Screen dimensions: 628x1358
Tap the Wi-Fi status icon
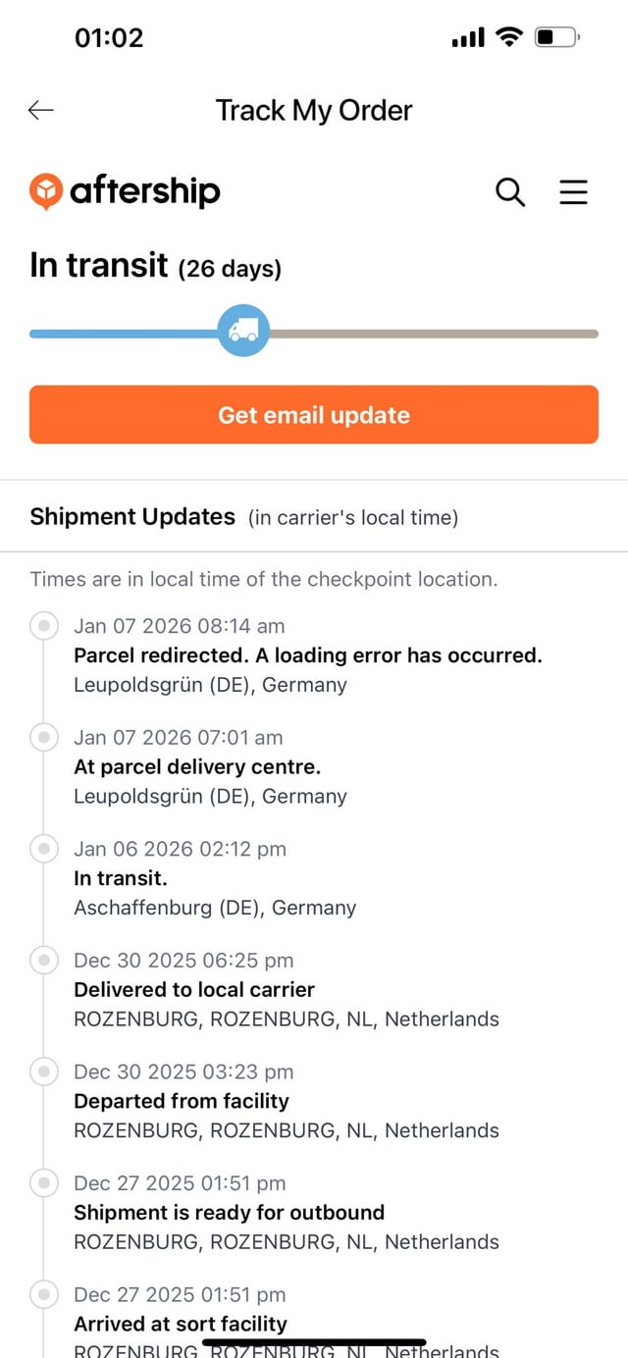(509, 38)
